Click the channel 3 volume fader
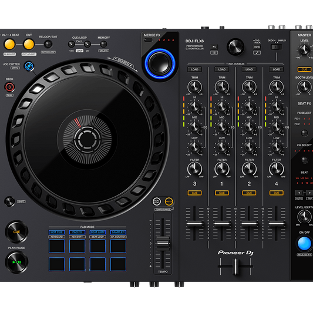Screen dimensions: 313x313 tap(194, 224)
